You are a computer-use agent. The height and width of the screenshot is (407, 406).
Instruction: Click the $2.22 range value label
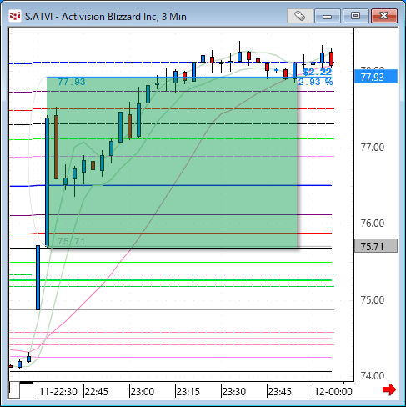point(317,72)
